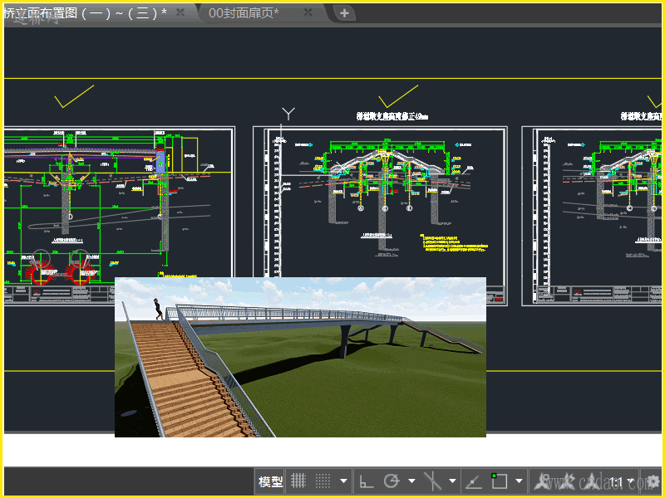Expand the isometric drafting dropdown

(x=452, y=481)
